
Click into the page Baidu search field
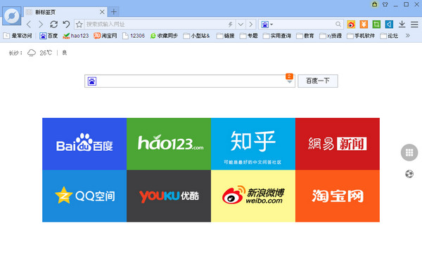[190, 81]
